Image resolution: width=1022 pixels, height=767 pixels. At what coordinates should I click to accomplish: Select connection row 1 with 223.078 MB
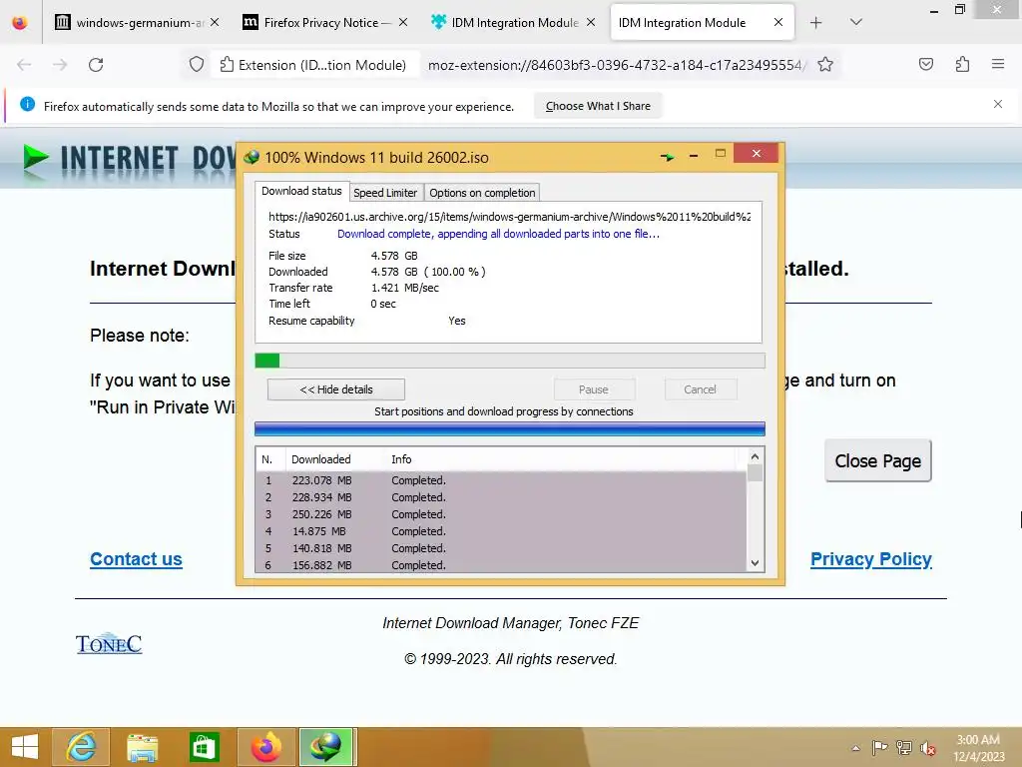(501, 480)
